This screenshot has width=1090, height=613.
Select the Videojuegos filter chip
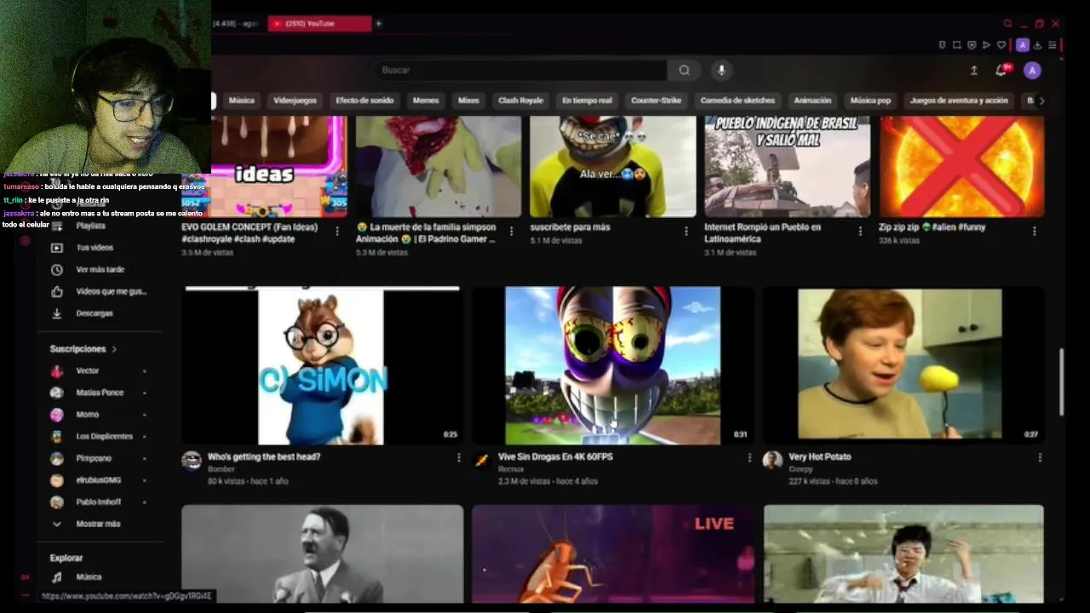pos(295,100)
